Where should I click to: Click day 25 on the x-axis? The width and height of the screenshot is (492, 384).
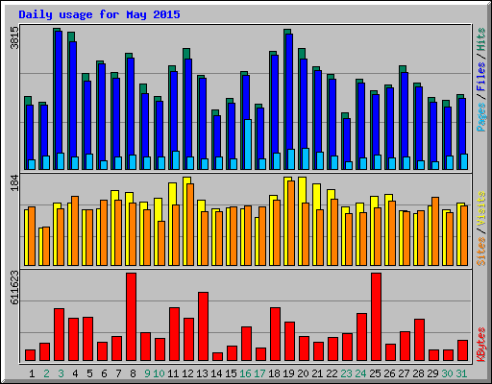pos(375,373)
